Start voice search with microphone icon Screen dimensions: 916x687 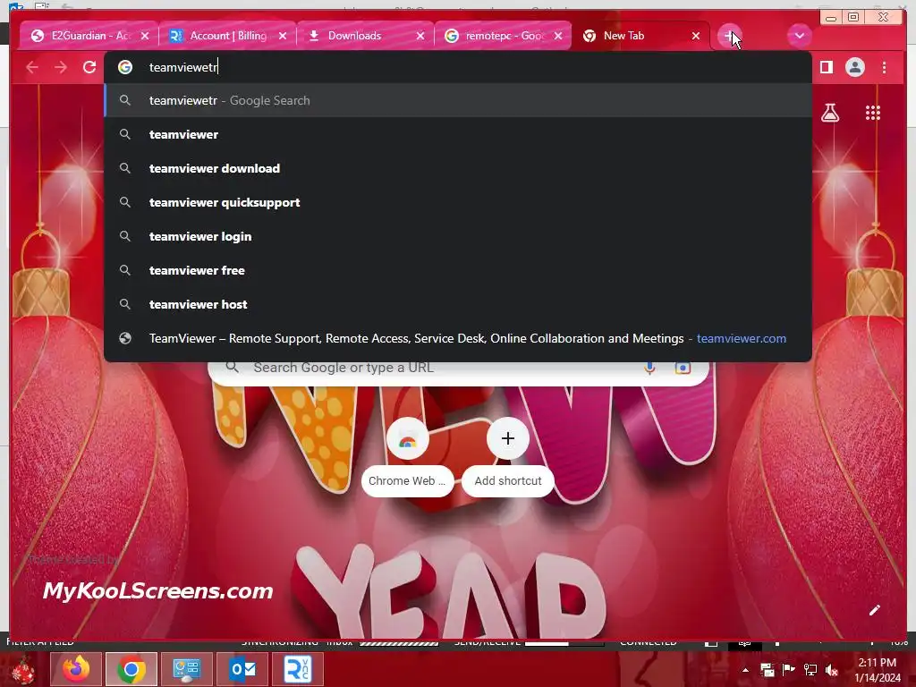coord(649,368)
